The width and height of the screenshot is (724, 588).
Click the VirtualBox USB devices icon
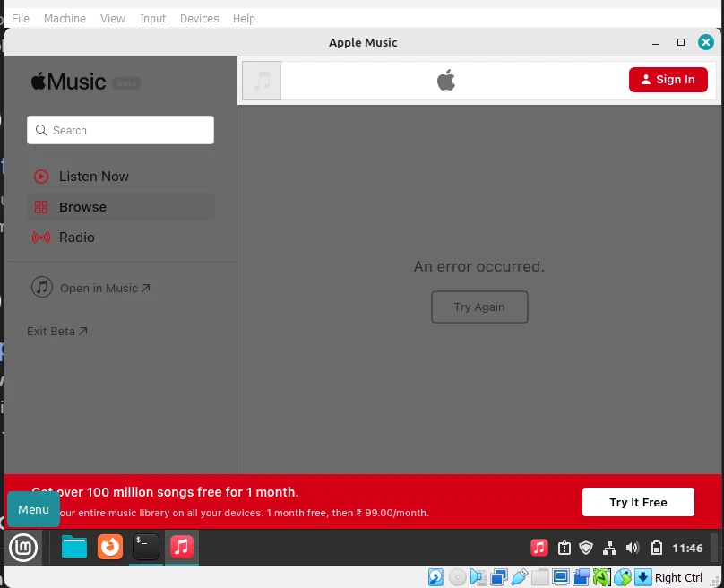tap(520, 577)
